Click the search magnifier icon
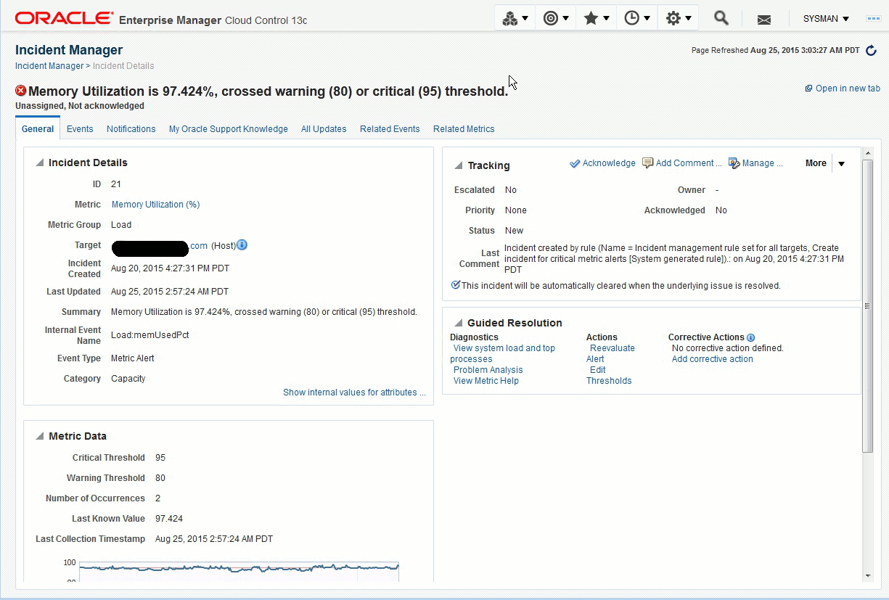Viewport: 889px width, 600px height. point(721,18)
